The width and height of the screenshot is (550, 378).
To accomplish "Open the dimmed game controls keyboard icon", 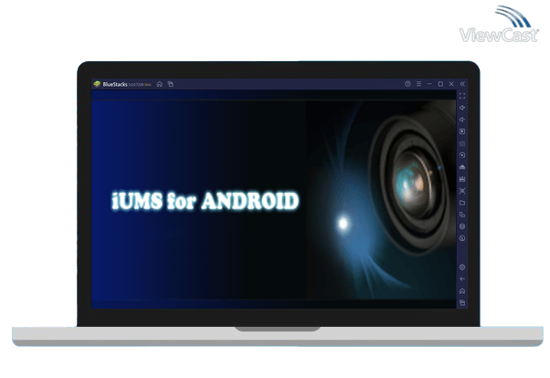I will 462,143.
